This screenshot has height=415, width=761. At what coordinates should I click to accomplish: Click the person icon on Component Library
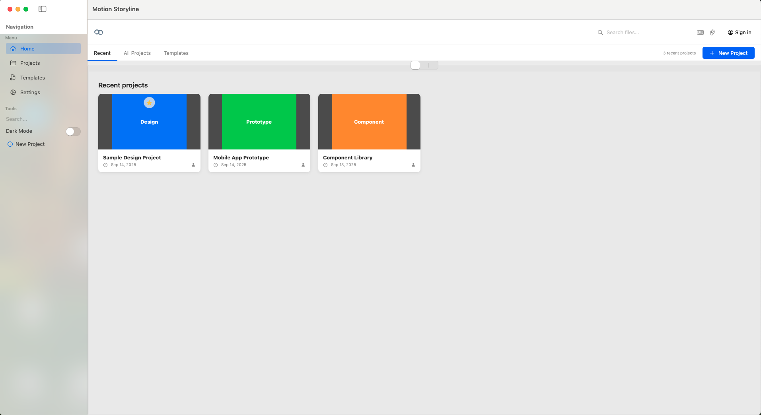coord(413,165)
